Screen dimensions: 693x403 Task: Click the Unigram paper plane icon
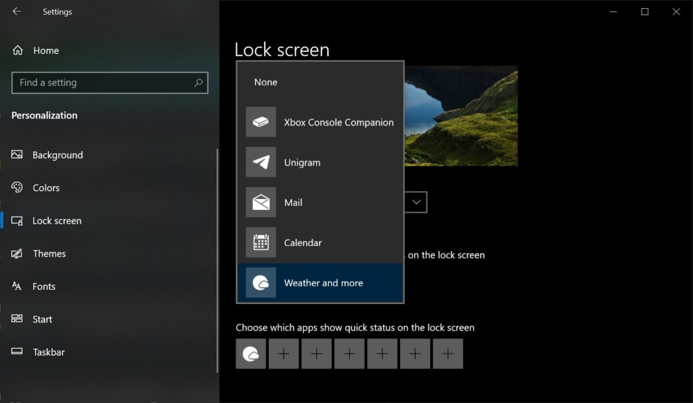click(x=261, y=162)
